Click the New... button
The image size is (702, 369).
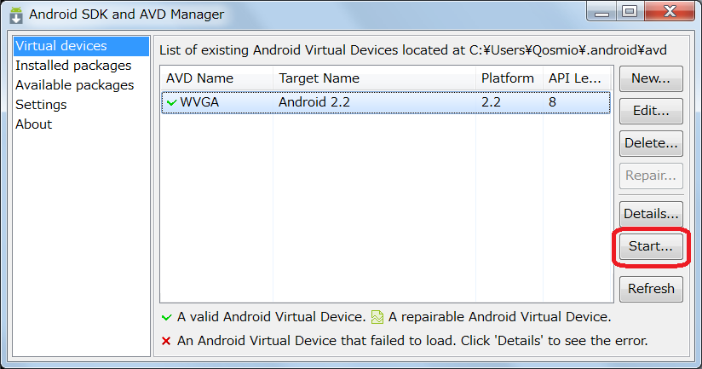(x=651, y=78)
